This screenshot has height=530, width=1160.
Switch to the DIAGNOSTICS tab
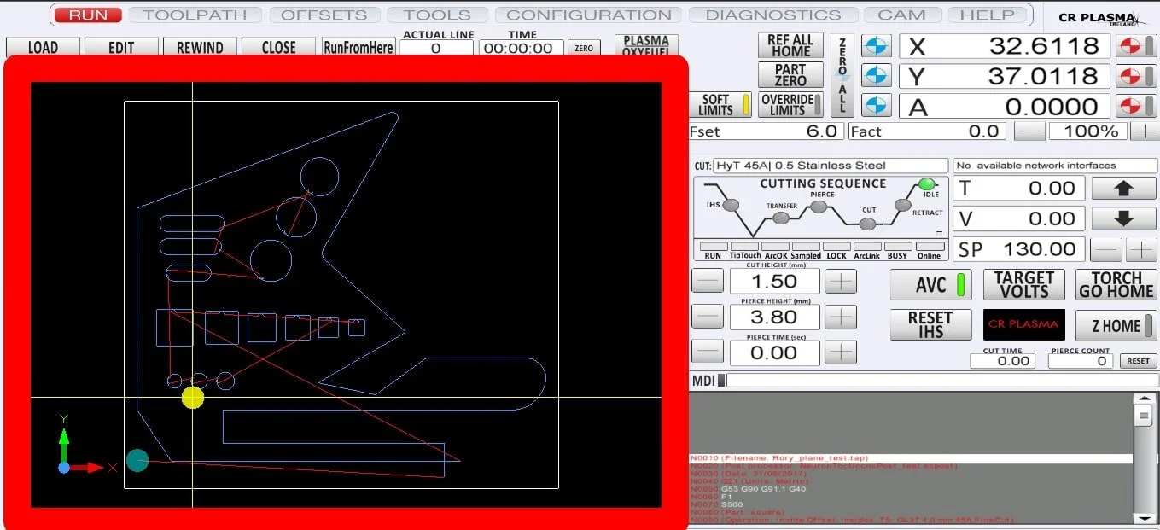[x=772, y=14]
